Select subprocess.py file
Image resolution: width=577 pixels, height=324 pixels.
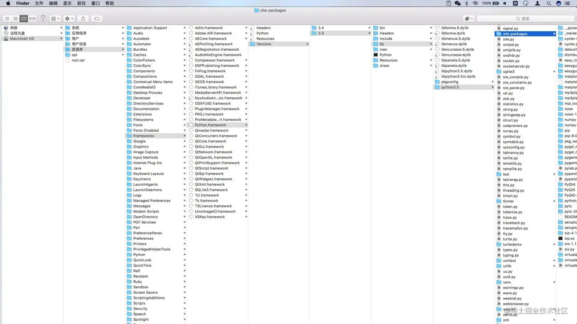click(526, 126)
